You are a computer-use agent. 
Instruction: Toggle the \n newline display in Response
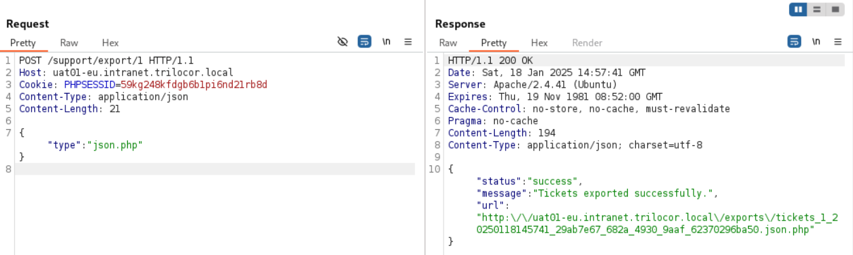click(816, 42)
